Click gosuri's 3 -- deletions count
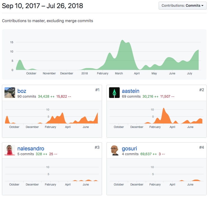This screenshot has width=208, height=197. point(162,154)
